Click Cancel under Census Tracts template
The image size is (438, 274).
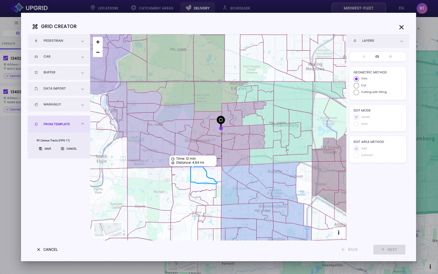tap(69, 149)
